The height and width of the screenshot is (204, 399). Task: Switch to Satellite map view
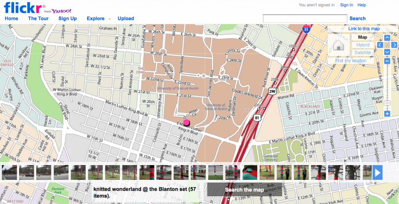tap(362, 53)
